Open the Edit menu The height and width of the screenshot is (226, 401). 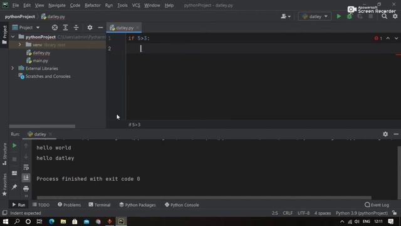click(x=27, y=5)
